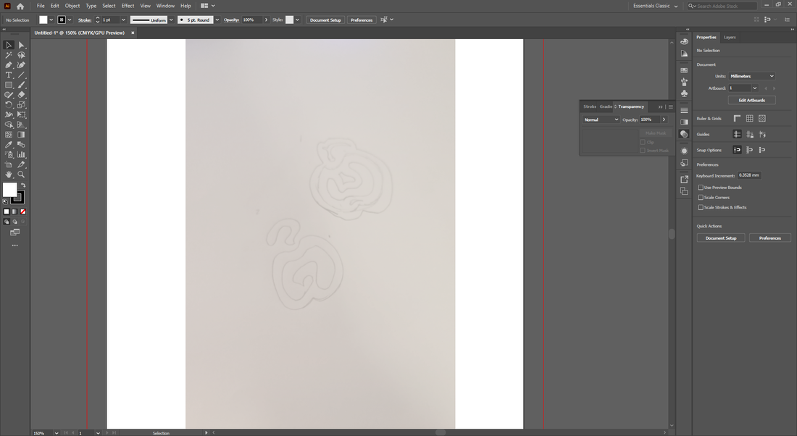Select the Magic Wand tool
This screenshot has height=436, width=797.
9,55
